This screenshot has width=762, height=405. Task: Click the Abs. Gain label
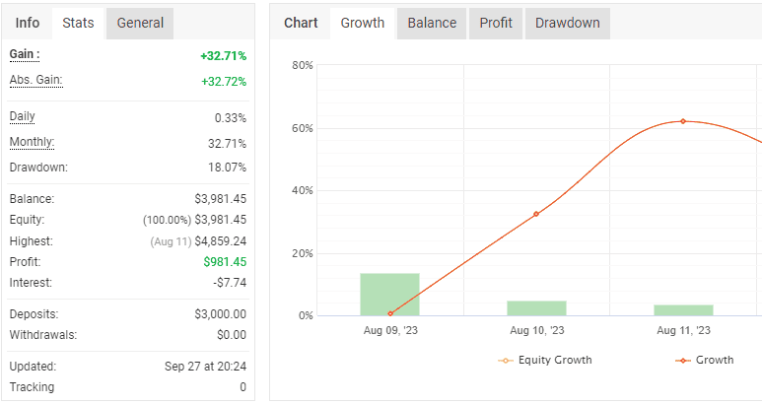point(35,79)
